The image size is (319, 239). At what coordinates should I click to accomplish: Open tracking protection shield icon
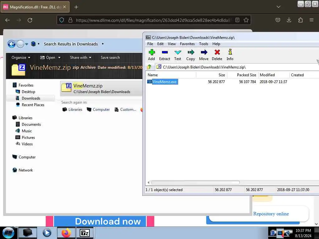(x=62, y=20)
